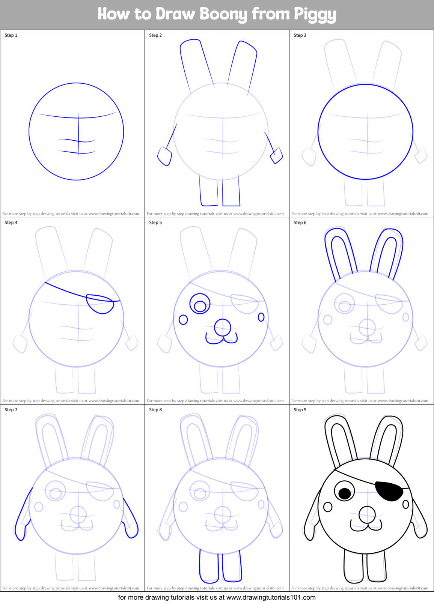This screenshot has width=434, height=603.
Task: Select the Step 1 circle drawing panel
Action: pos(72,123)
